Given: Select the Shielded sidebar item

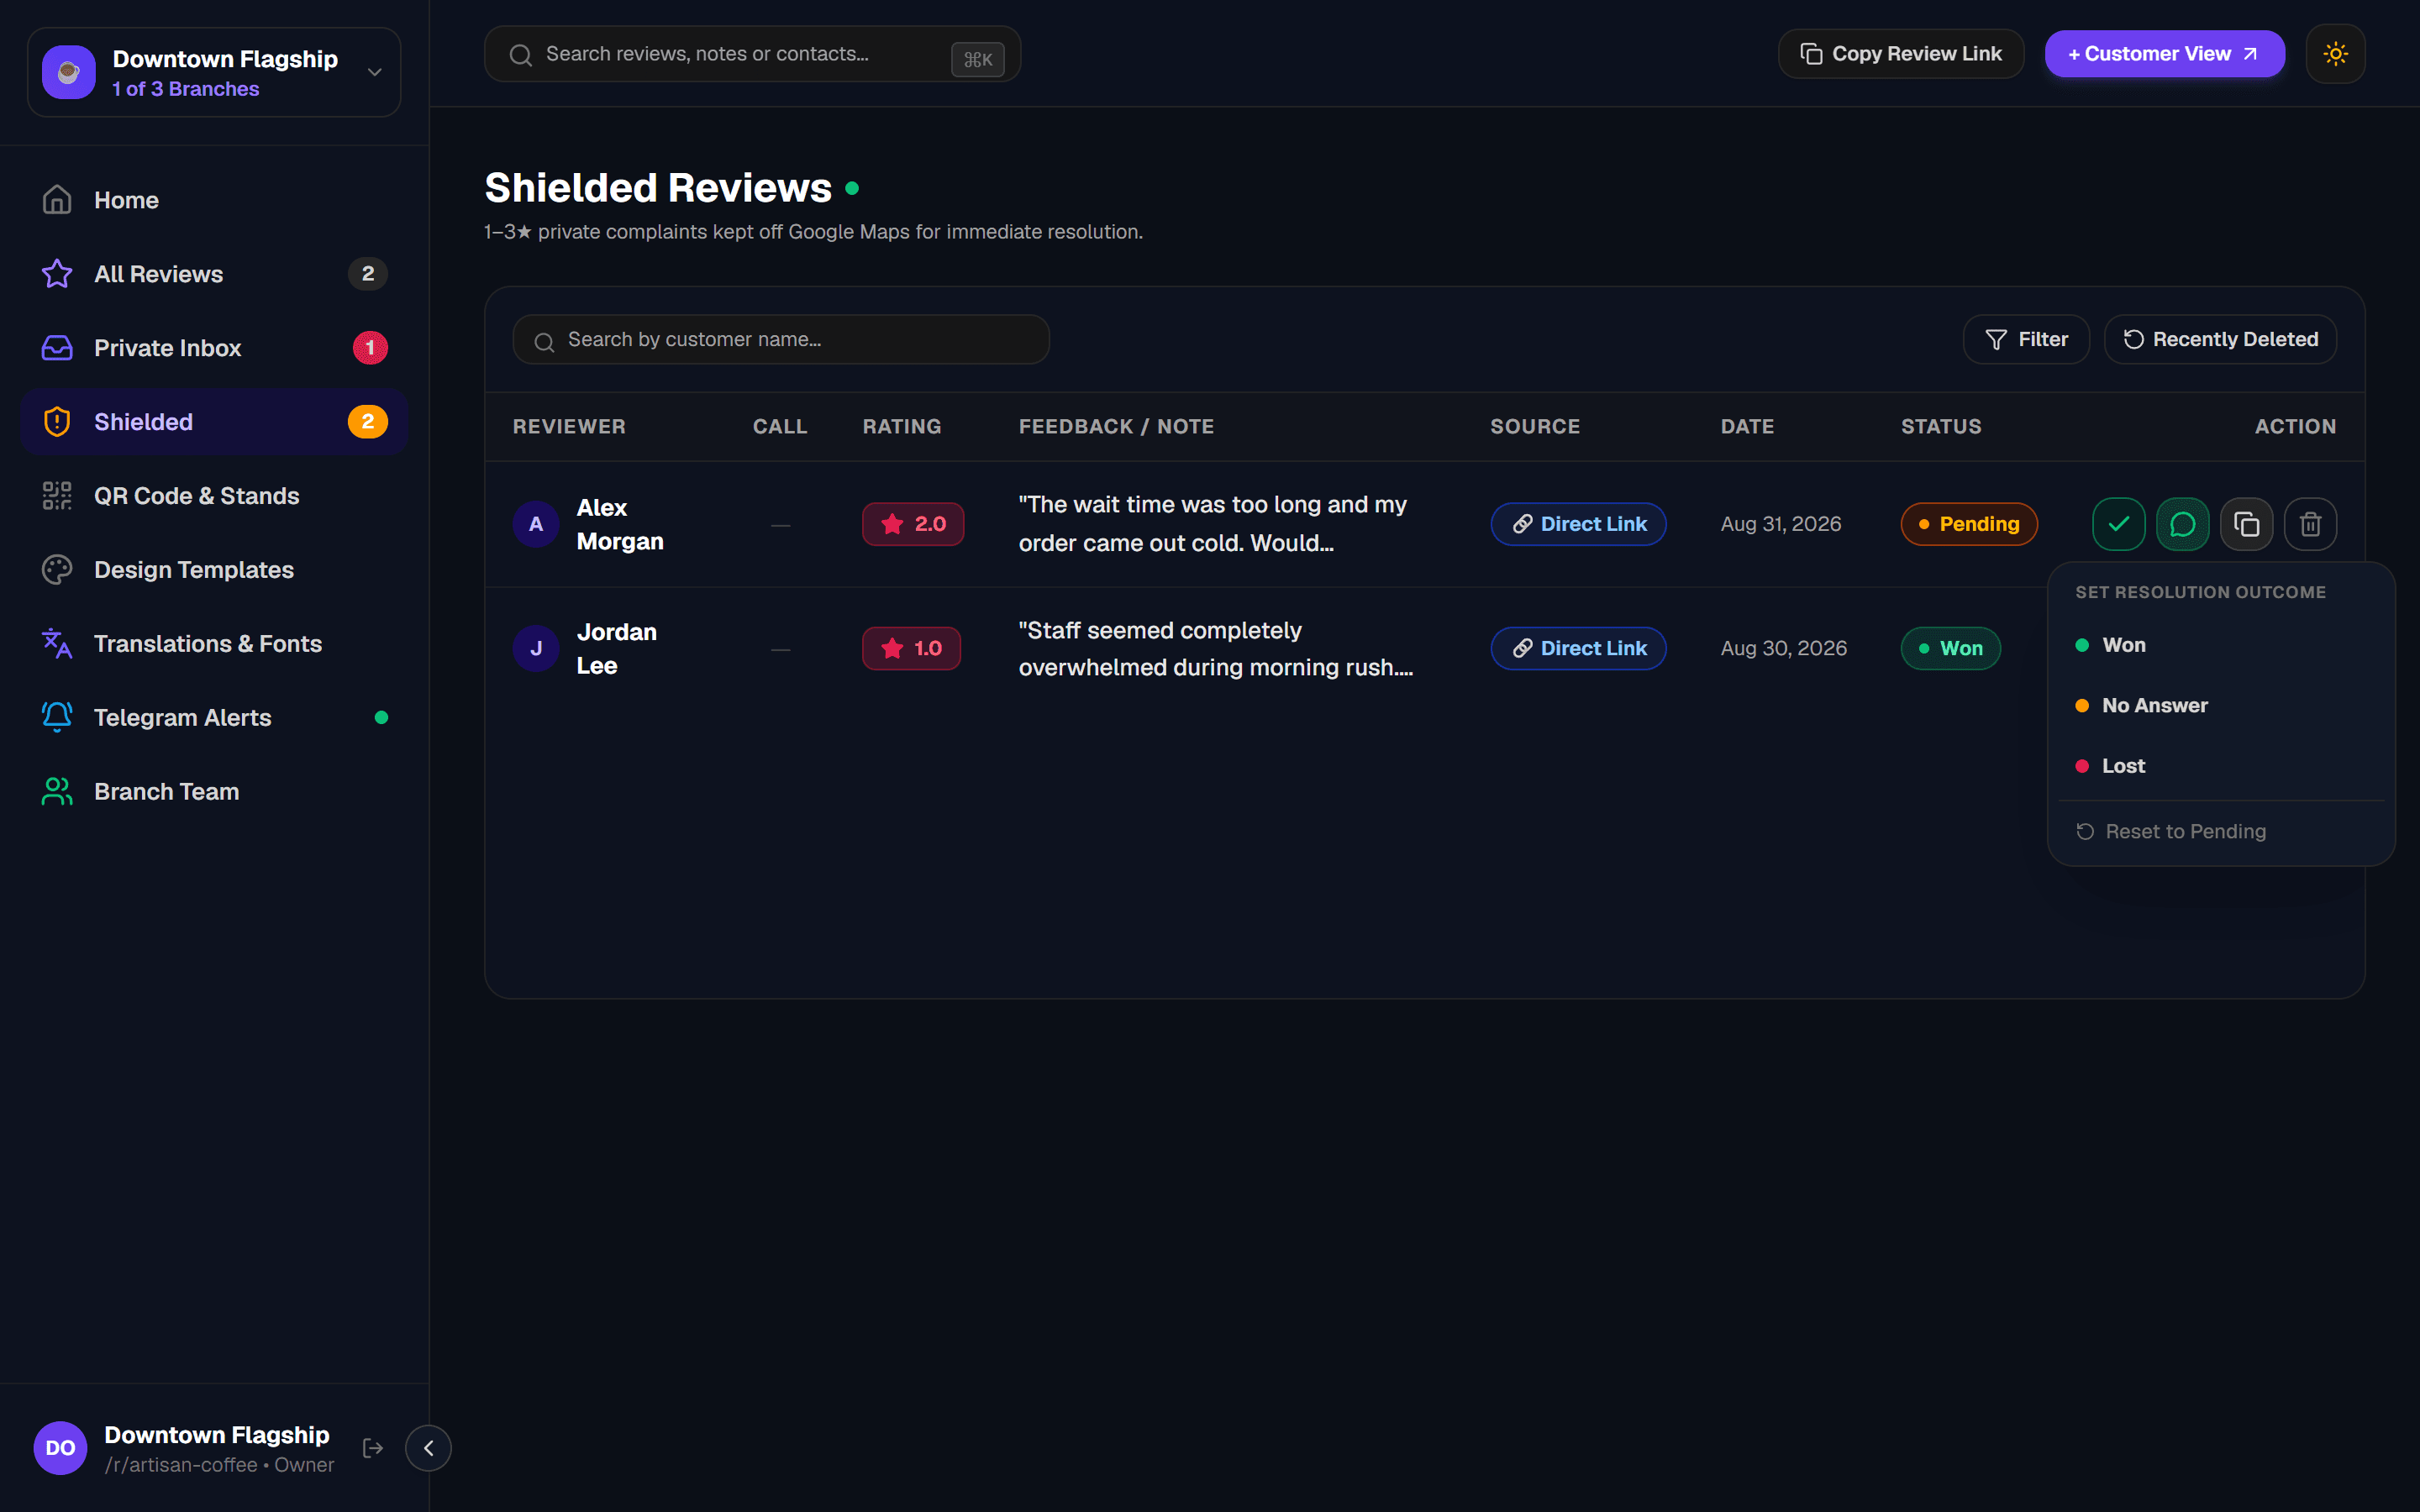Looking at the screenshot, I should (214, 422).
